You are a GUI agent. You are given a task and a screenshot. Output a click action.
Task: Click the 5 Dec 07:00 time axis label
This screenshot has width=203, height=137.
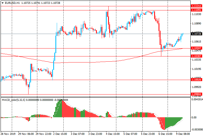point(130,134)
